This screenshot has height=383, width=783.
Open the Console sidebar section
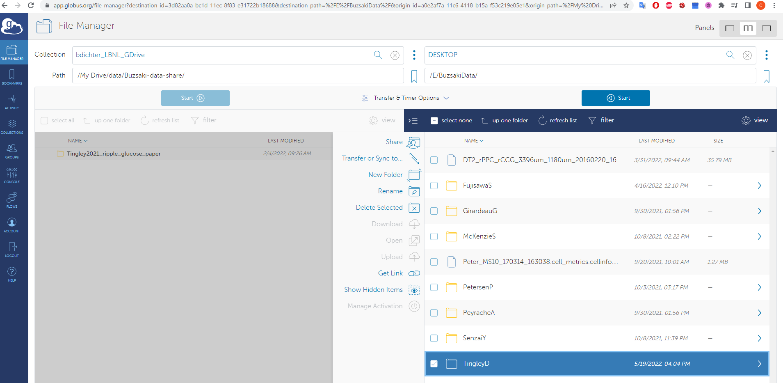click(x=12, y=175)
